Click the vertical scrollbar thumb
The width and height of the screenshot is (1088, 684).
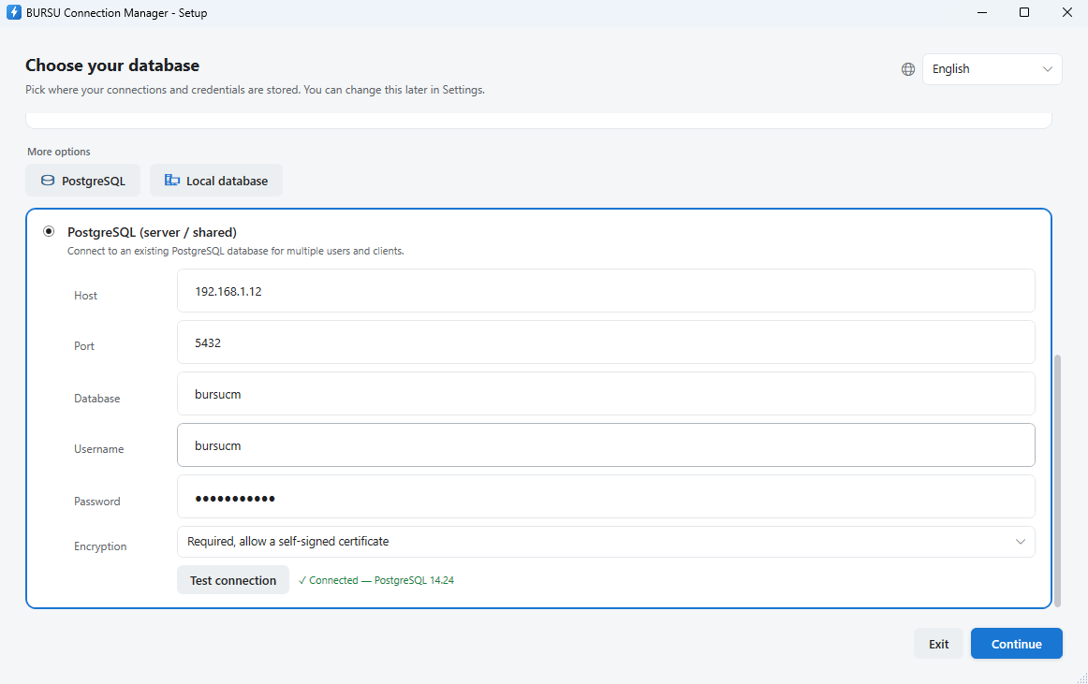point(1057,480)
